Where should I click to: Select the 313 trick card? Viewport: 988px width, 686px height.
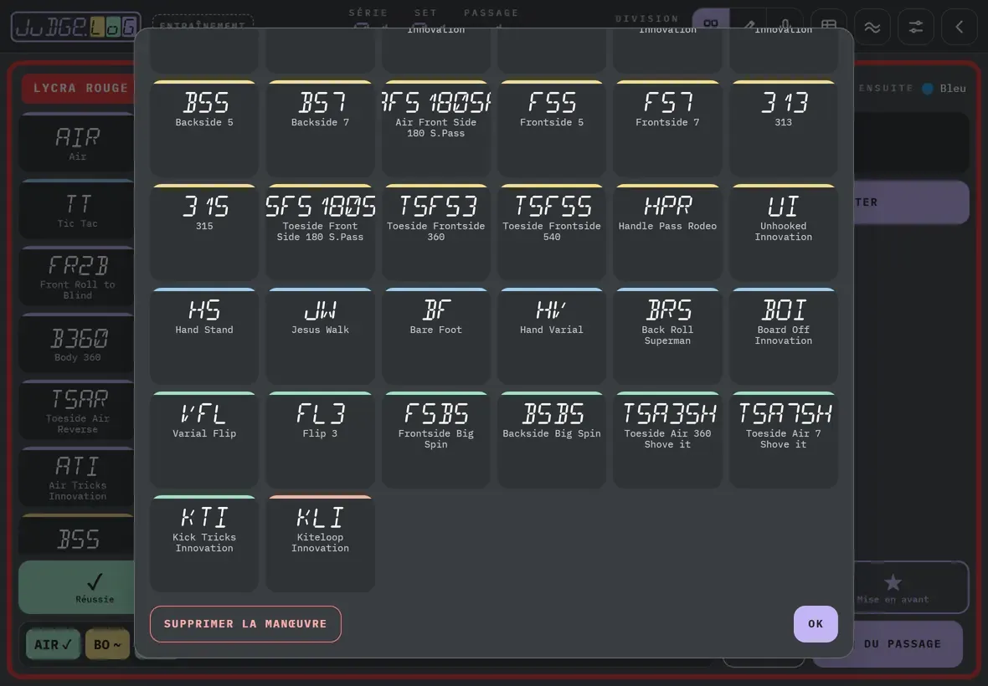pyautogui.click(x=783, y=128)
